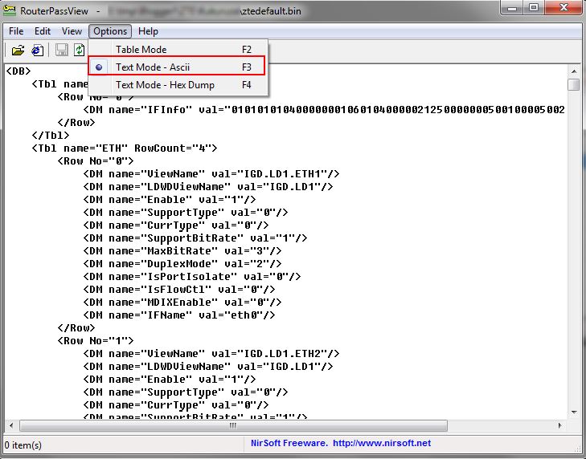The width and height of the screenshot is (586, 459).
Task: Select Text Mode - Ascii option
Action: click(177, 67)
